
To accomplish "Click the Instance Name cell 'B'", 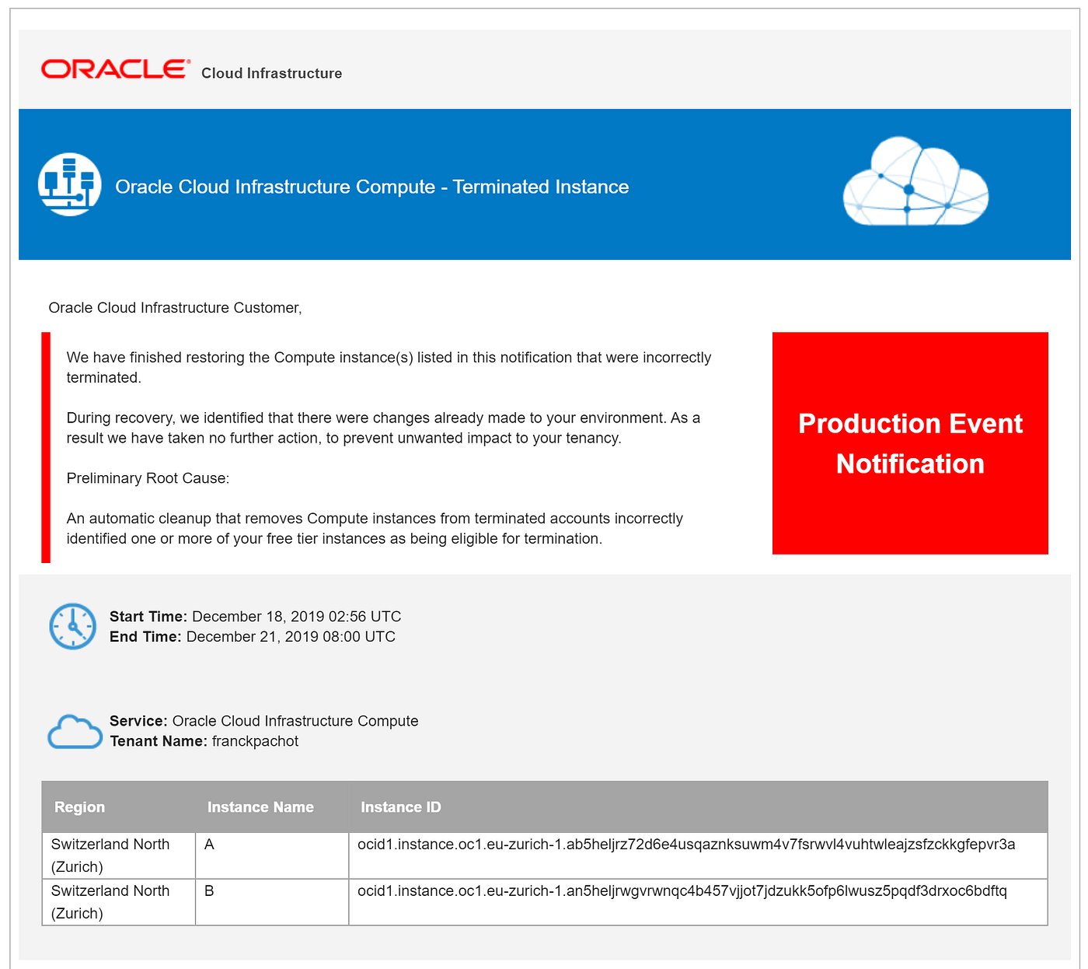I will click(272, 902).
